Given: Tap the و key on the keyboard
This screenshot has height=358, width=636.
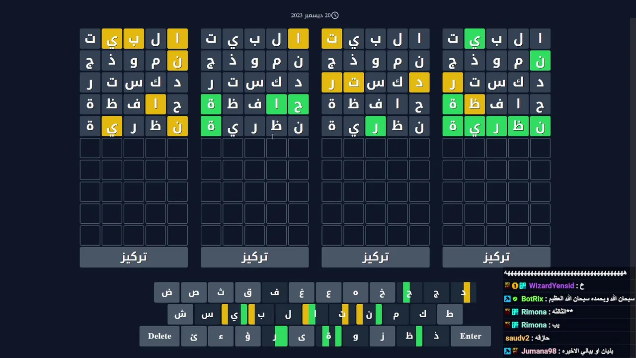Looking at the screenshot, I should pyautogui.click(x=355, y=336).
